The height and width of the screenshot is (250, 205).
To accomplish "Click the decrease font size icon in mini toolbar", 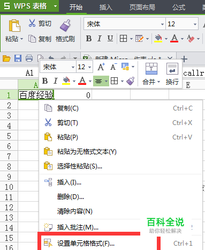I will click(x=113, y=67).
